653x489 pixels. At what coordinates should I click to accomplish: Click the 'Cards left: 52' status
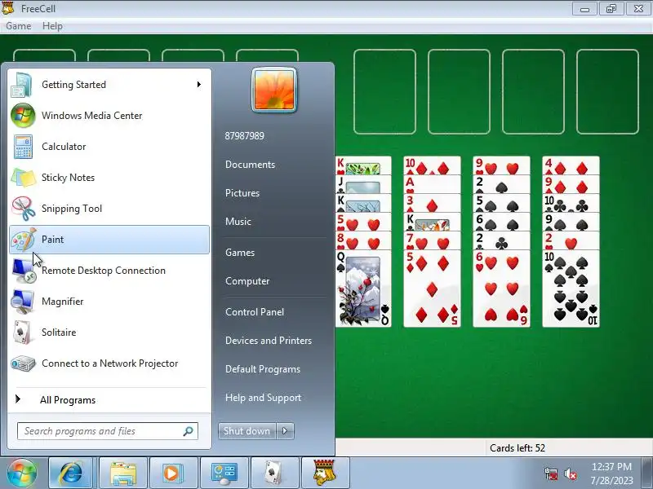[x=518, y=447]
